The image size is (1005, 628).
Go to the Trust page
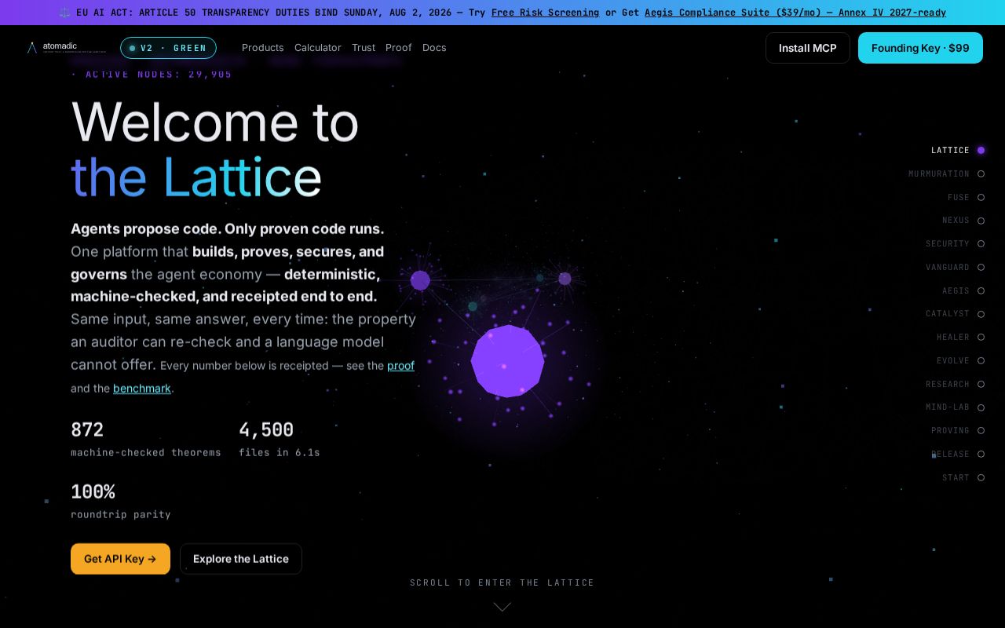tap(364, 48)
